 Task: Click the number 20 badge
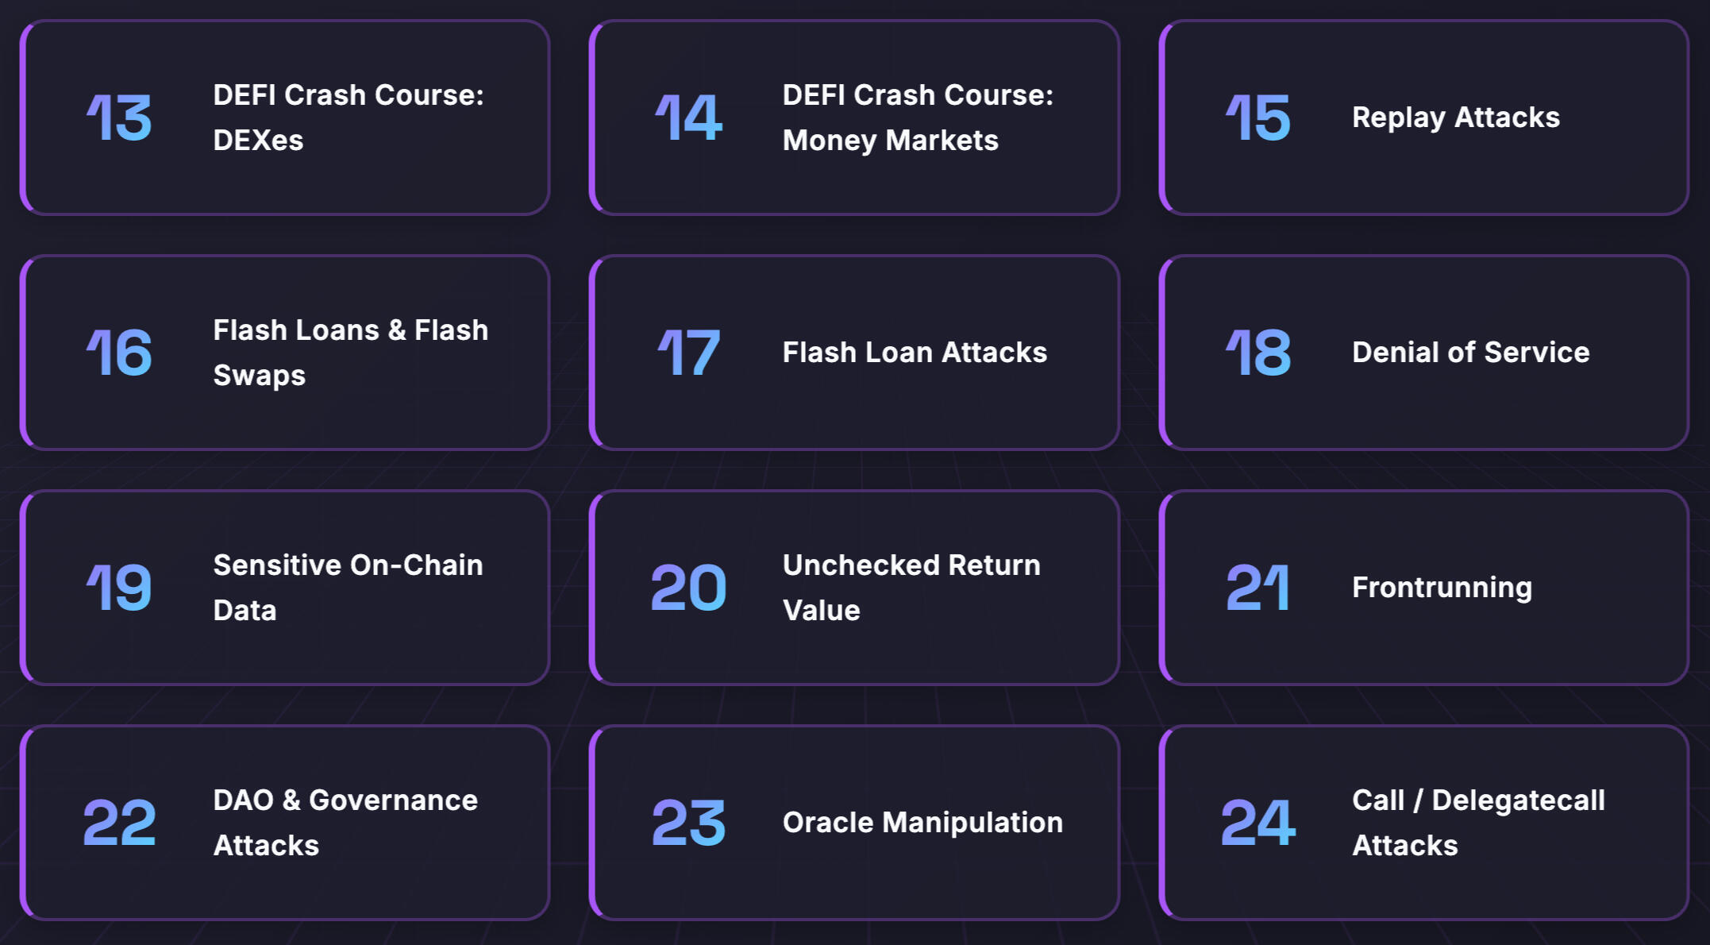[688, 588]
